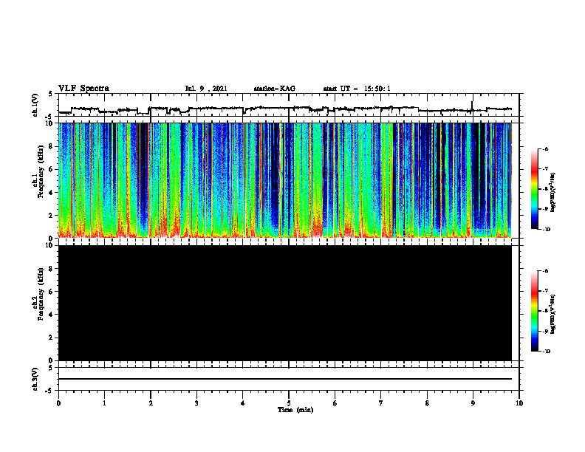Click the ch.1 spectrogram color scale bar
This screenshot has height=452, width=585.
(534, 189)
